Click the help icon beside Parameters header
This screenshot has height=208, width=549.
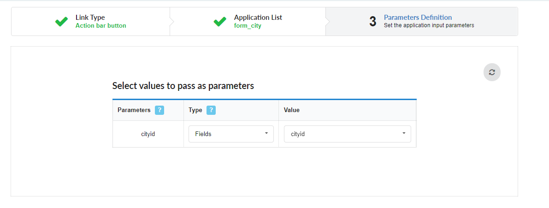(x=159, y=110)
